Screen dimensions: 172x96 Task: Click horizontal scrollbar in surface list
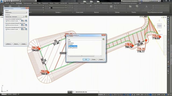pos(82,56)
